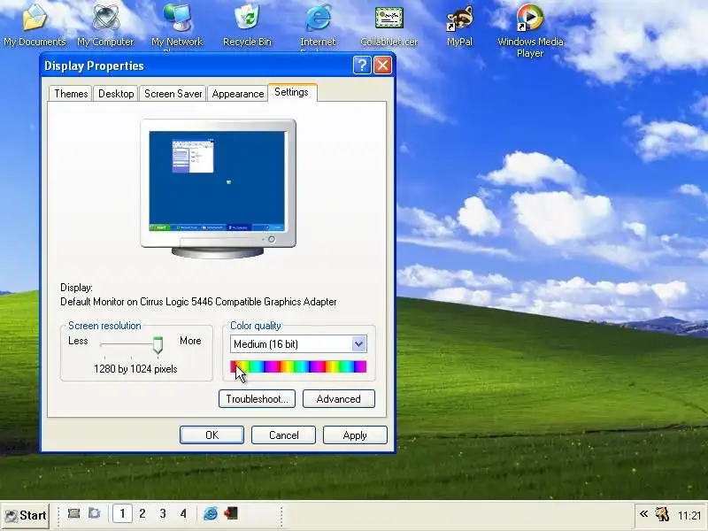This screenshot has width=708, height=531.
Task: Switch to virtual desktop 3
Action: click(x=163, y=514)
